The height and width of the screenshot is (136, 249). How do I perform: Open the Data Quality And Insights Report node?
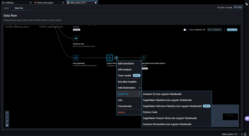tap(143, 58)
